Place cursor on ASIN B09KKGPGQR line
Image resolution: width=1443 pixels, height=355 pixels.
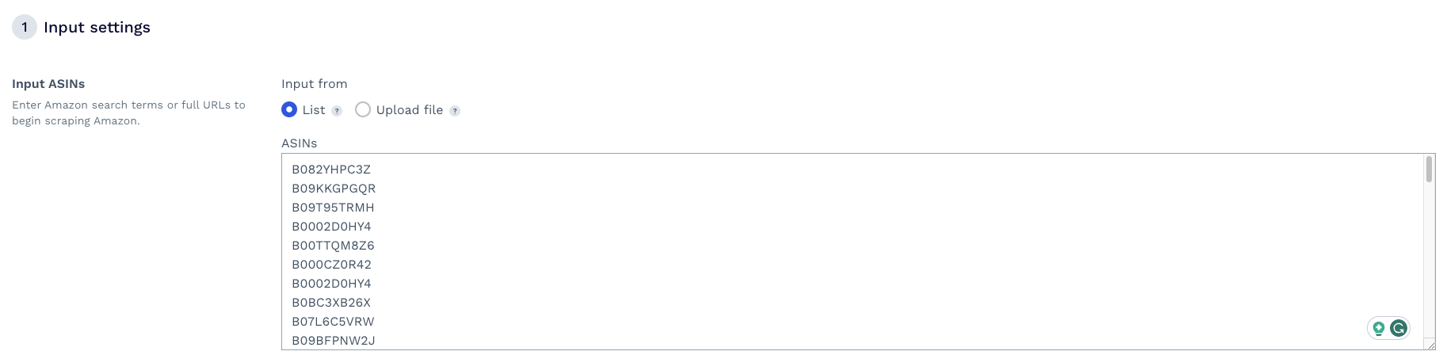click(334, 189)
